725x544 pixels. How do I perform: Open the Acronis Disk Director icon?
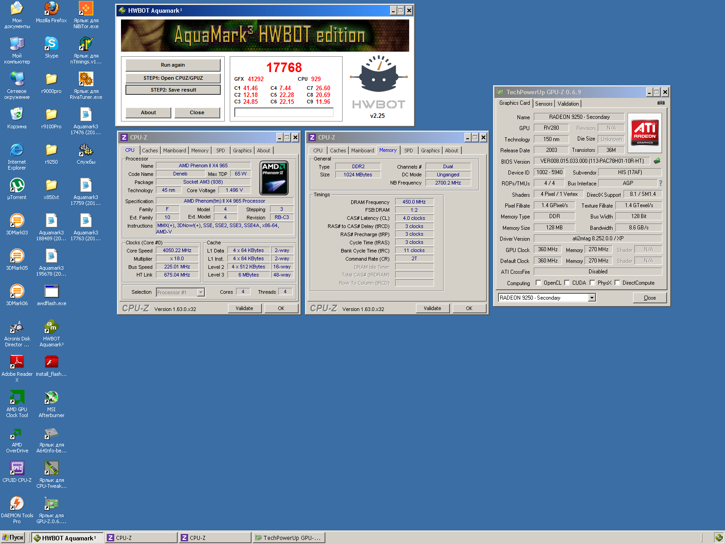point(17,333)
